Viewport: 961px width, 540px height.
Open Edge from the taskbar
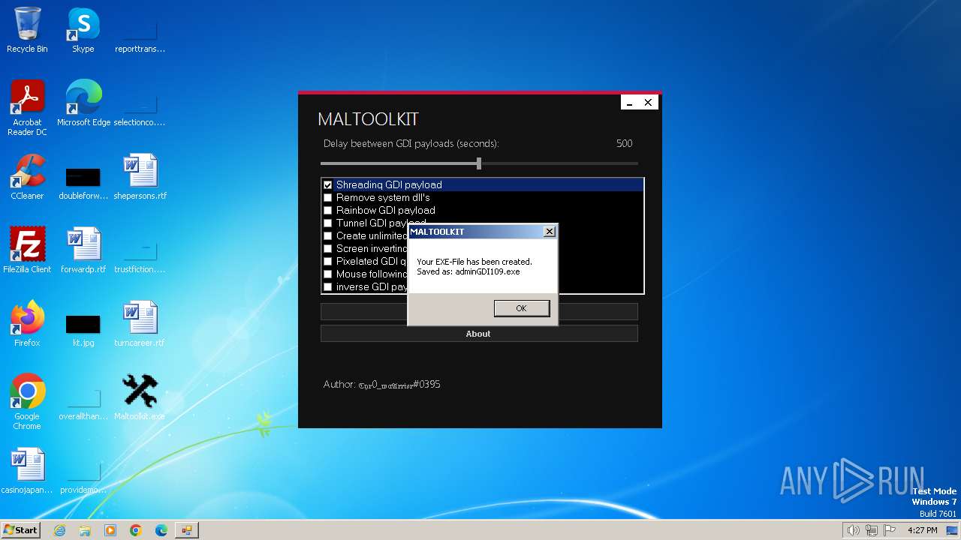(x=161, y=530)
